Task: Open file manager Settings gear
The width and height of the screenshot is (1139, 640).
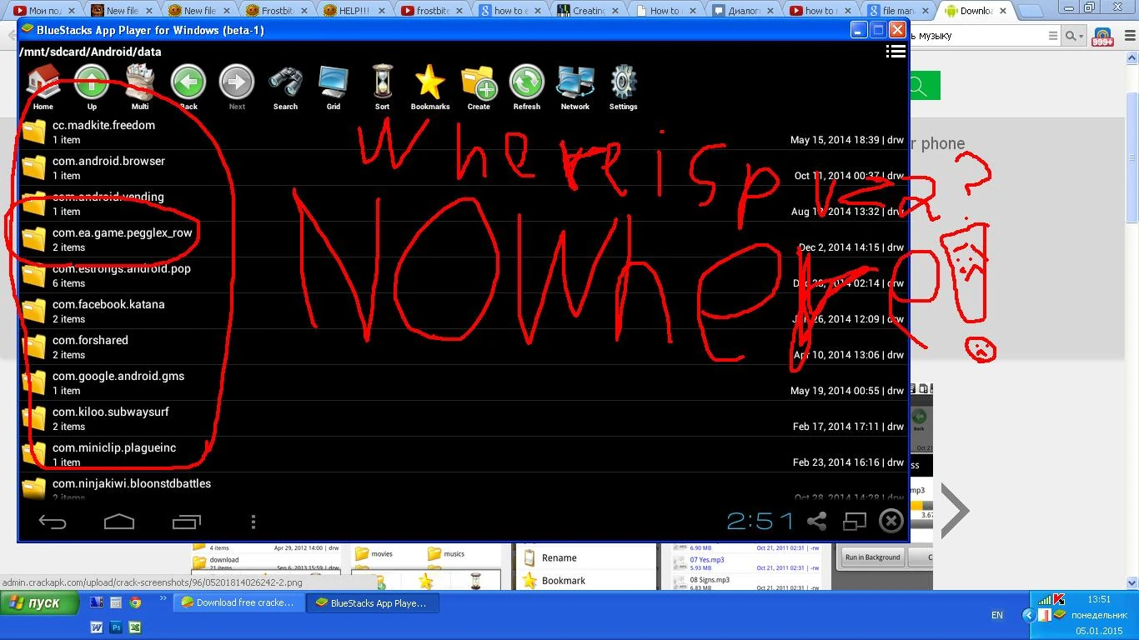Action: (624, 87)
